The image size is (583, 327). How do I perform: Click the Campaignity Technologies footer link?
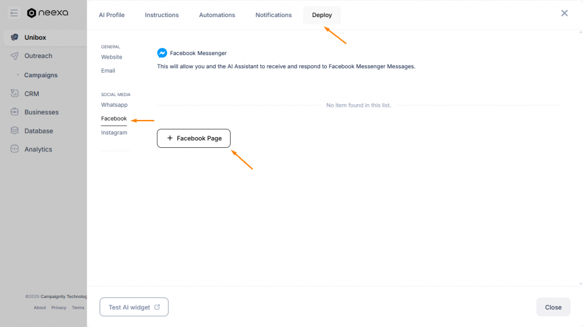click(x=64, y=296)
